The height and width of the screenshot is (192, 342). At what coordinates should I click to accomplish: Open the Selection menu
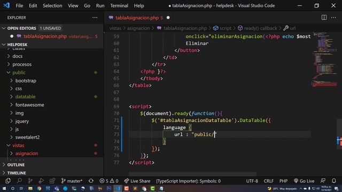pyautogui.click(x=52, y=6)
